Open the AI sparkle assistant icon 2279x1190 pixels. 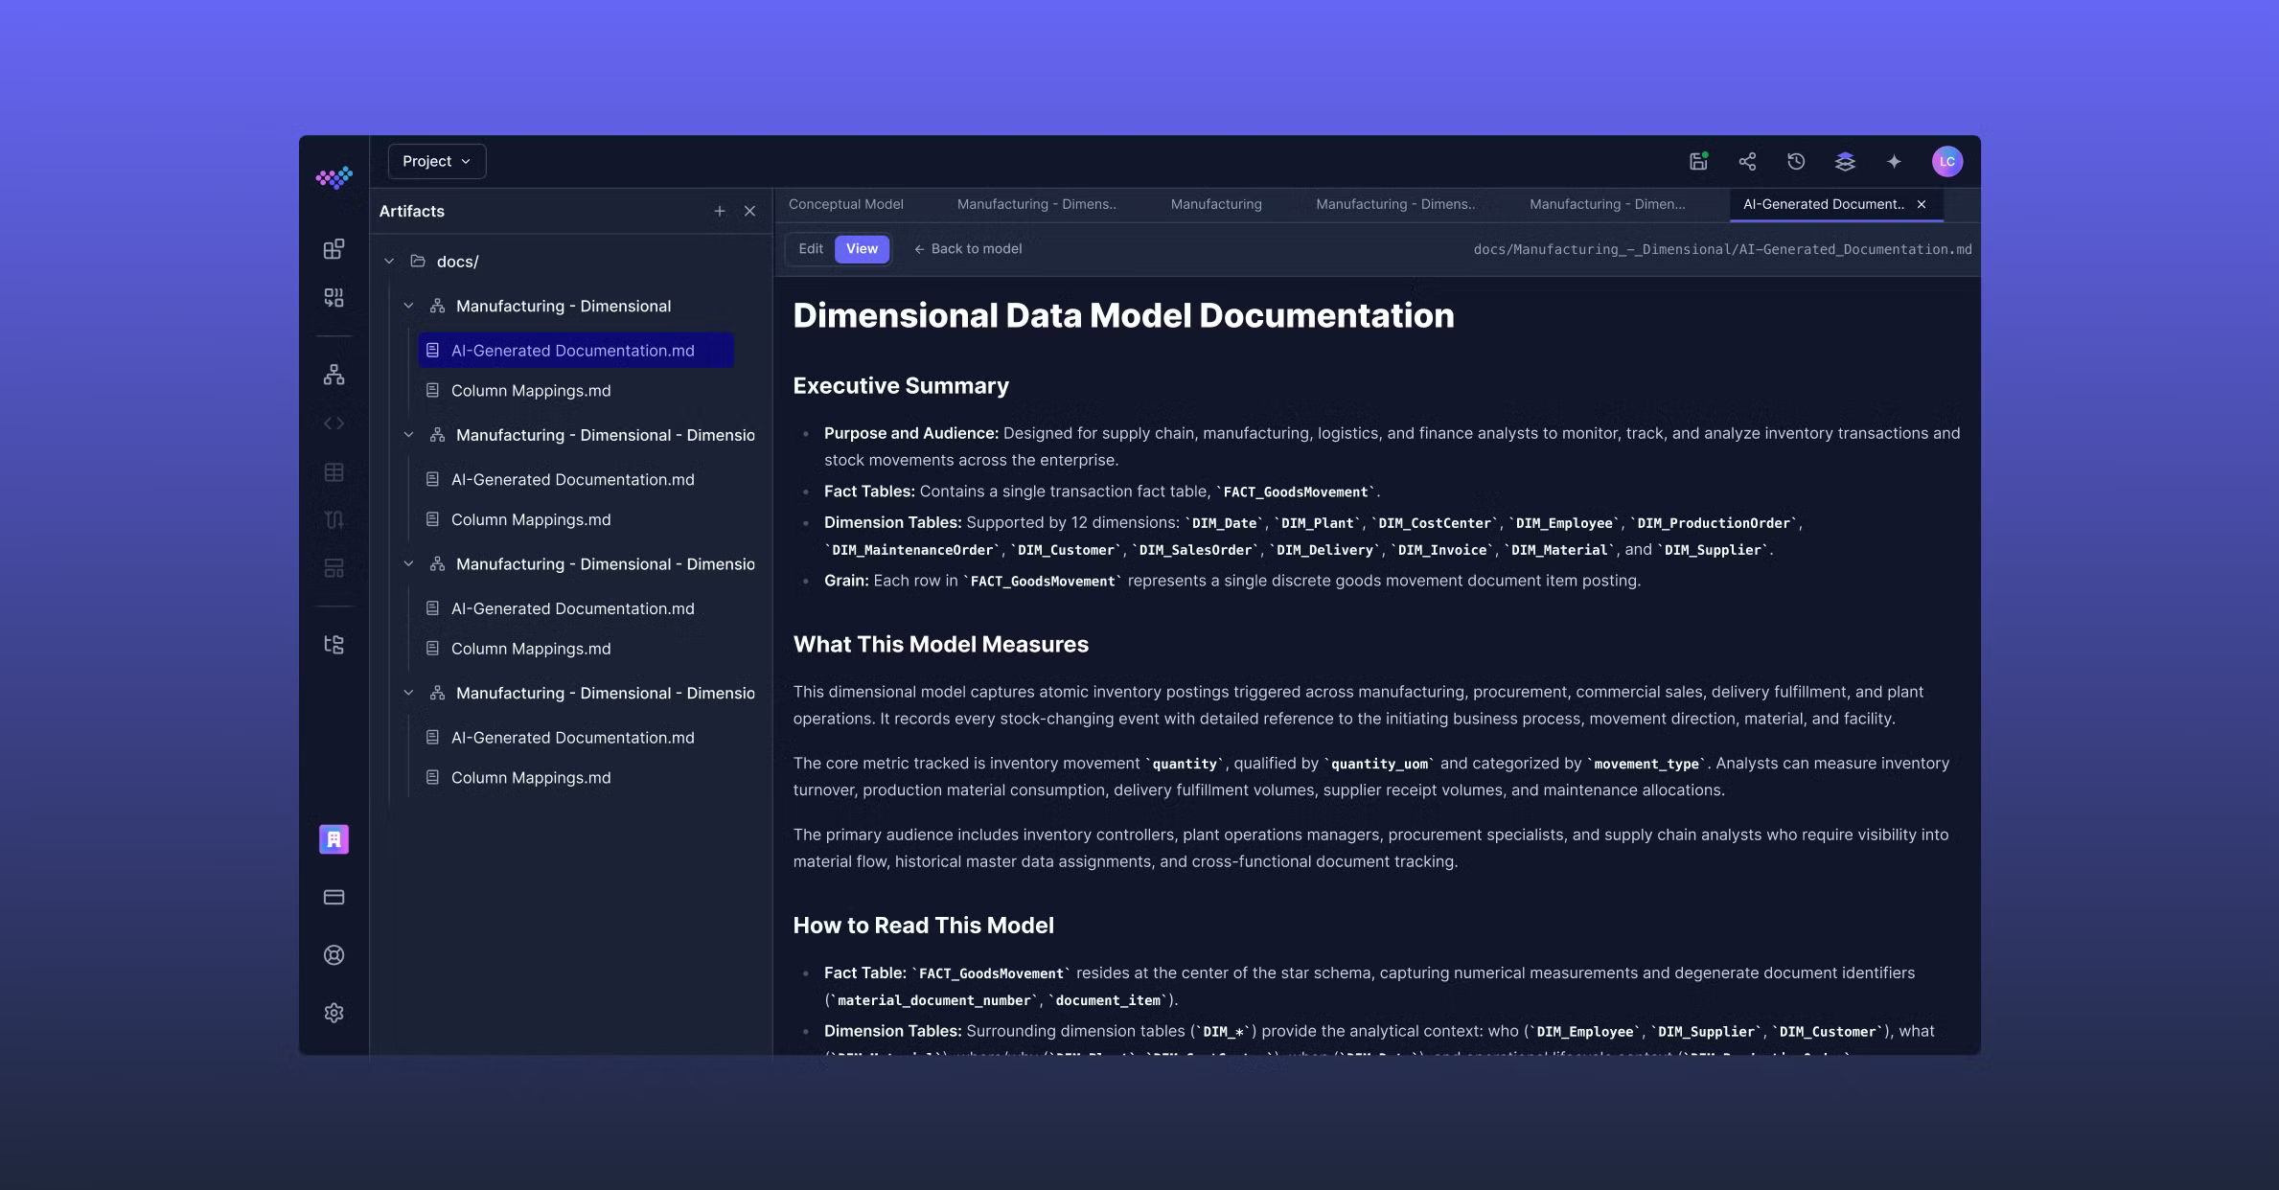[x=1894, y=161]
